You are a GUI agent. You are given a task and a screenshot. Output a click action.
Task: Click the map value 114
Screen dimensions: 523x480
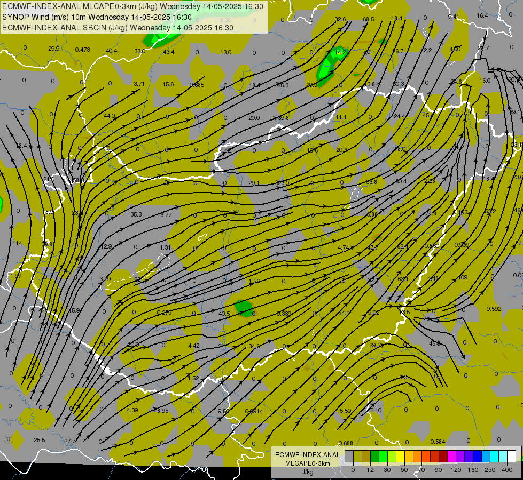(x=17, y=244)
